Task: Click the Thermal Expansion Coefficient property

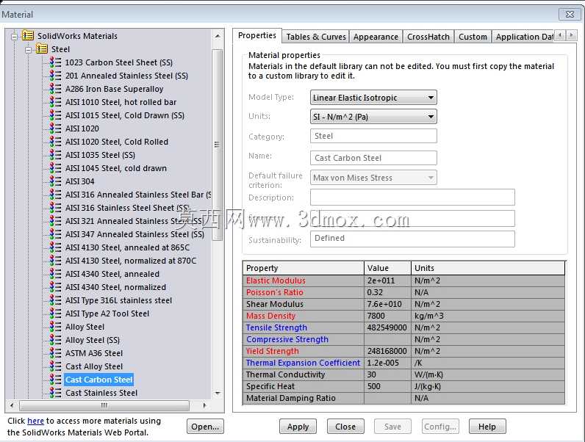Action: click(x=303, y=363)
